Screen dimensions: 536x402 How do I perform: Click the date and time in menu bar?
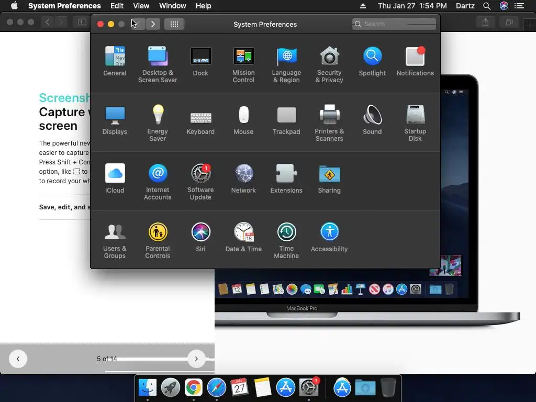tap(412, 6)
